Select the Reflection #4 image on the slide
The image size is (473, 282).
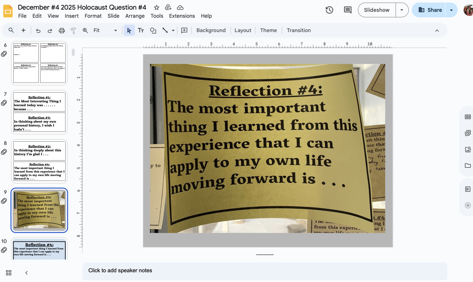click(x=268, y=148)
